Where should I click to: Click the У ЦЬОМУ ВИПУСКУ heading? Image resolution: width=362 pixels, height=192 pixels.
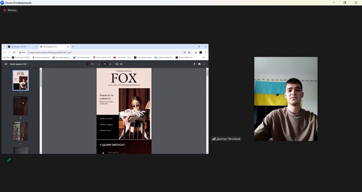(112, 145)
